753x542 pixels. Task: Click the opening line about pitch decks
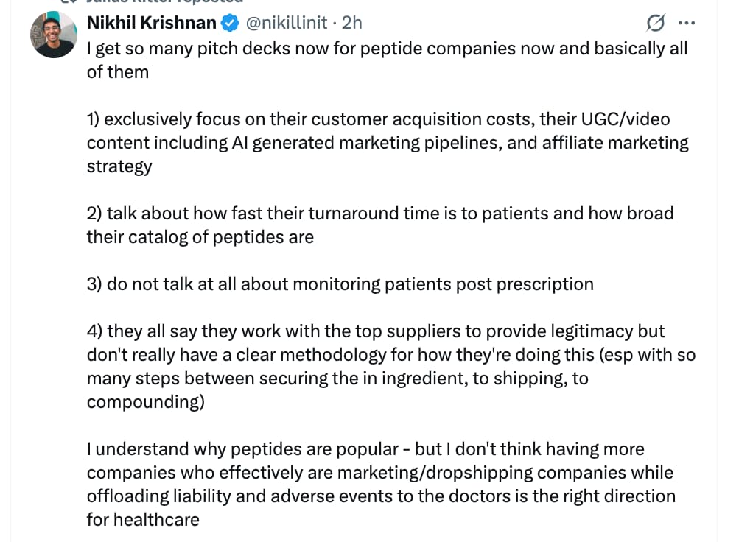click(x=387, y=49)
